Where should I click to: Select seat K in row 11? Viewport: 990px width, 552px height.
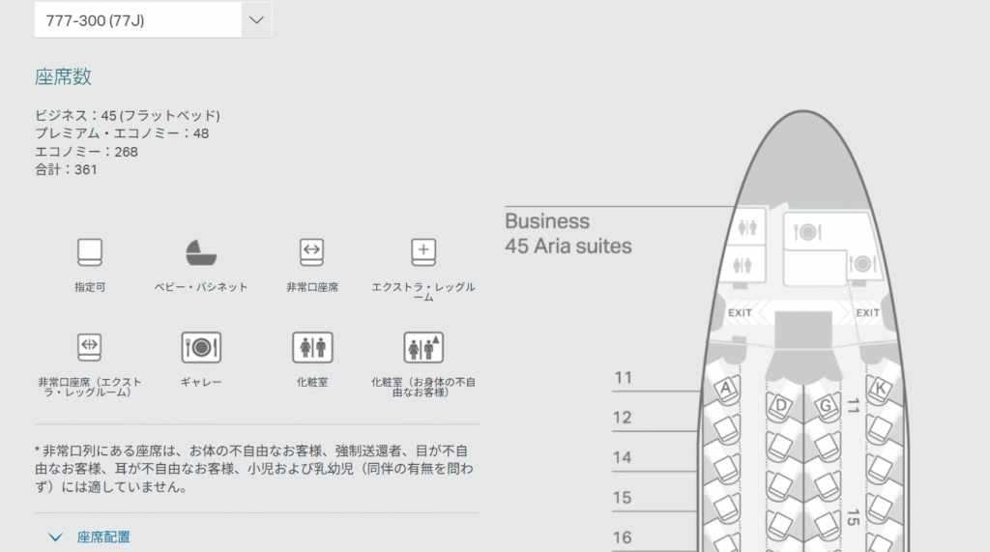coord(879,388)
